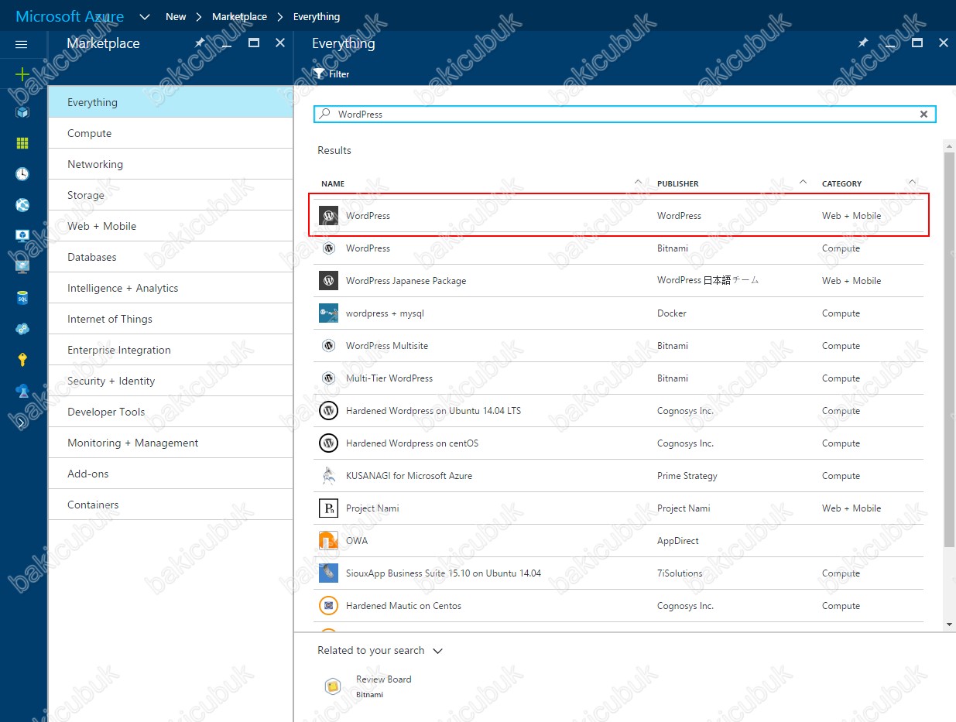Open Developer Tools category
The image size is (956, 722).
[170, 412]
